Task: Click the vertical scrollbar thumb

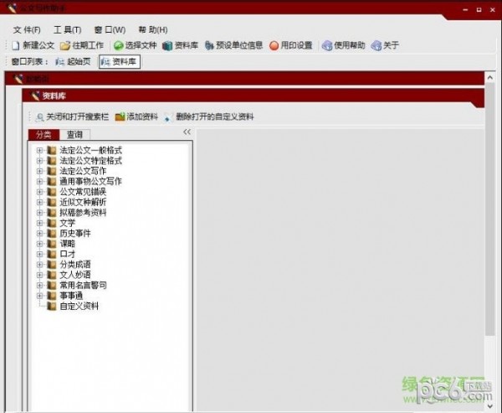Action: [x=489, y=209]
